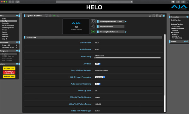Image resolution: width=189 pixels, height=114 pixels.
Task: Open the Scheduler menu item
Action: pos(5,23)
